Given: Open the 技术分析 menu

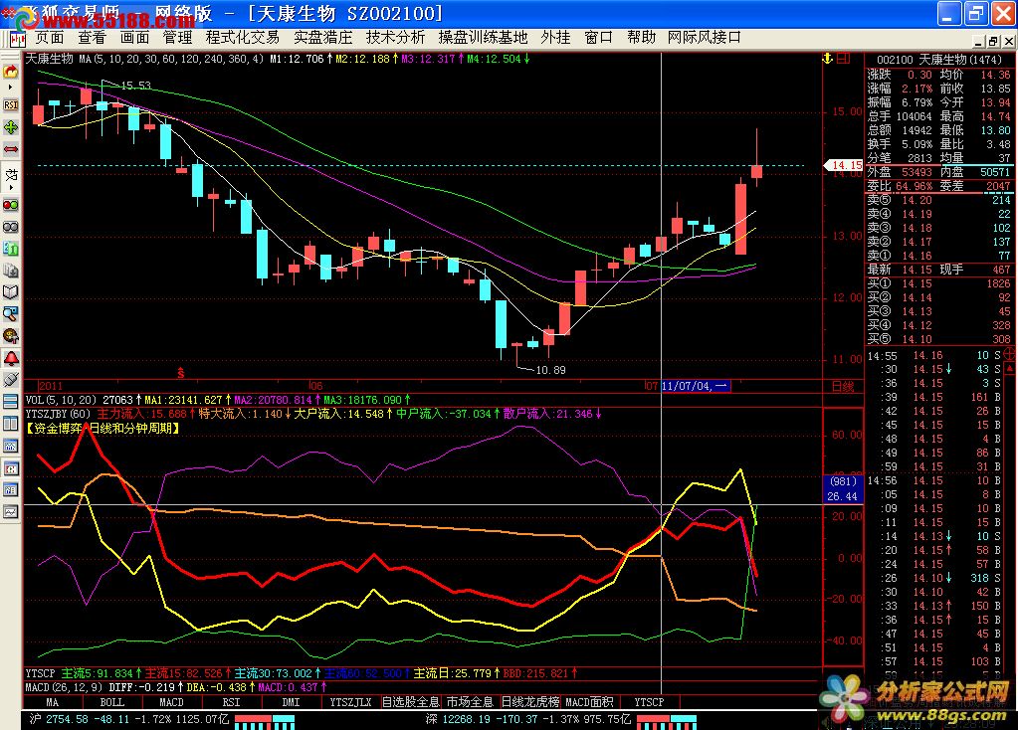Looking at the screenshot, I should 395,38.
